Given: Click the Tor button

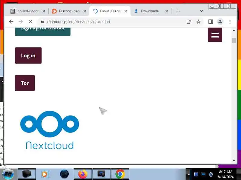Looking at the screenshot, I should coord(25,83).
